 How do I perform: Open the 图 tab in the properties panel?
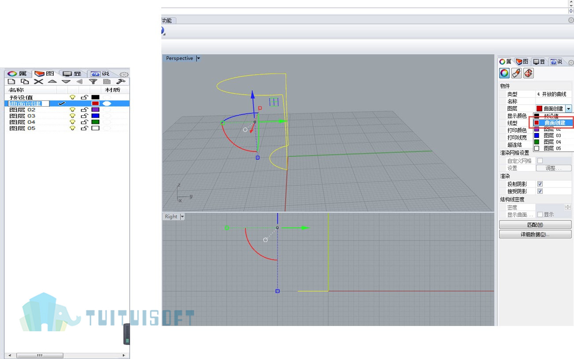coord(522,62)
